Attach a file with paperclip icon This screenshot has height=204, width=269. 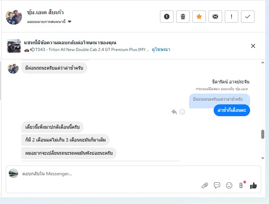[205, 185]
